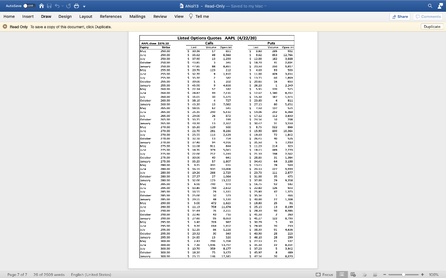Select the Print Layout view icon
The image size is (446, 278).
click(342, 275)
